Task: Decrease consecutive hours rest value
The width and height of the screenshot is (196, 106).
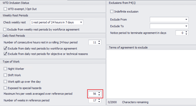Action: 99,43
